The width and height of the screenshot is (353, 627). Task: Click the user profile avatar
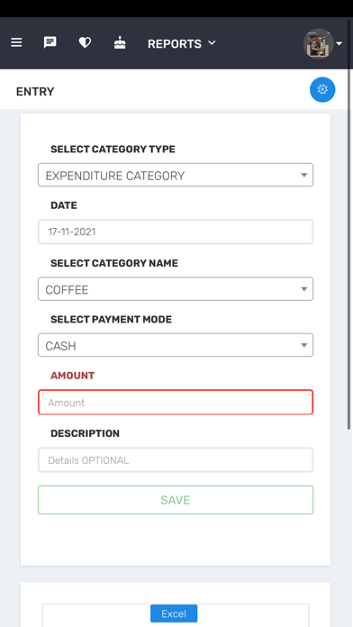318,43
